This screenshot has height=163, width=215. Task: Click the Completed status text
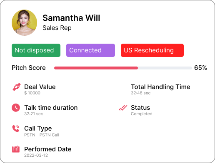[x=142, y=114]
